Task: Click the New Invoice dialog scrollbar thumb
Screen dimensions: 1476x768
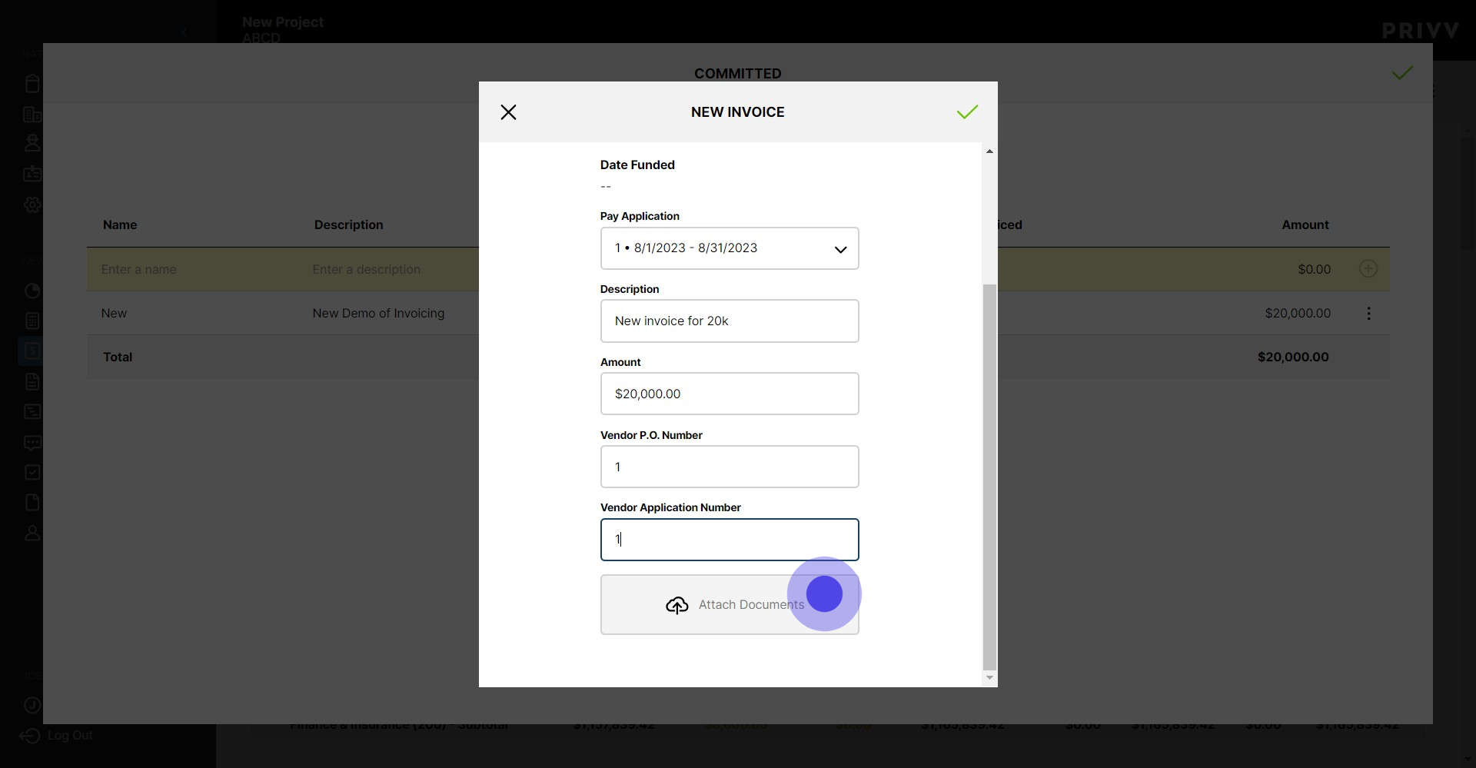Action: pyautogui.click(x=989, y=477)
